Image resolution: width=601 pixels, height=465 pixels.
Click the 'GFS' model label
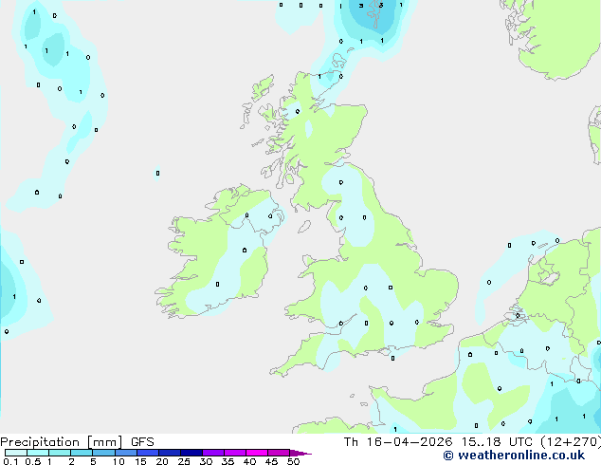(142, 442)
